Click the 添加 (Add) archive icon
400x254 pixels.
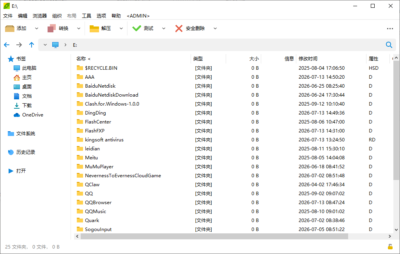10,28
